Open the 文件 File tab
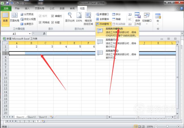The height and width of the screenshot is (128, 184). click(6, 8)
